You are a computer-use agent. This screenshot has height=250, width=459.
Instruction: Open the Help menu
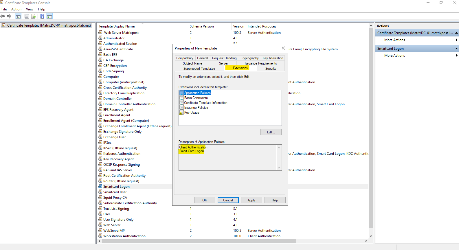coord(41,9)
